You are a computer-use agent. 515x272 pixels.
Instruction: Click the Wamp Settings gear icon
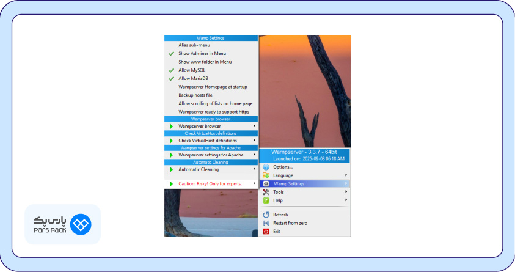pyautogui.click(x=266, y=183)
